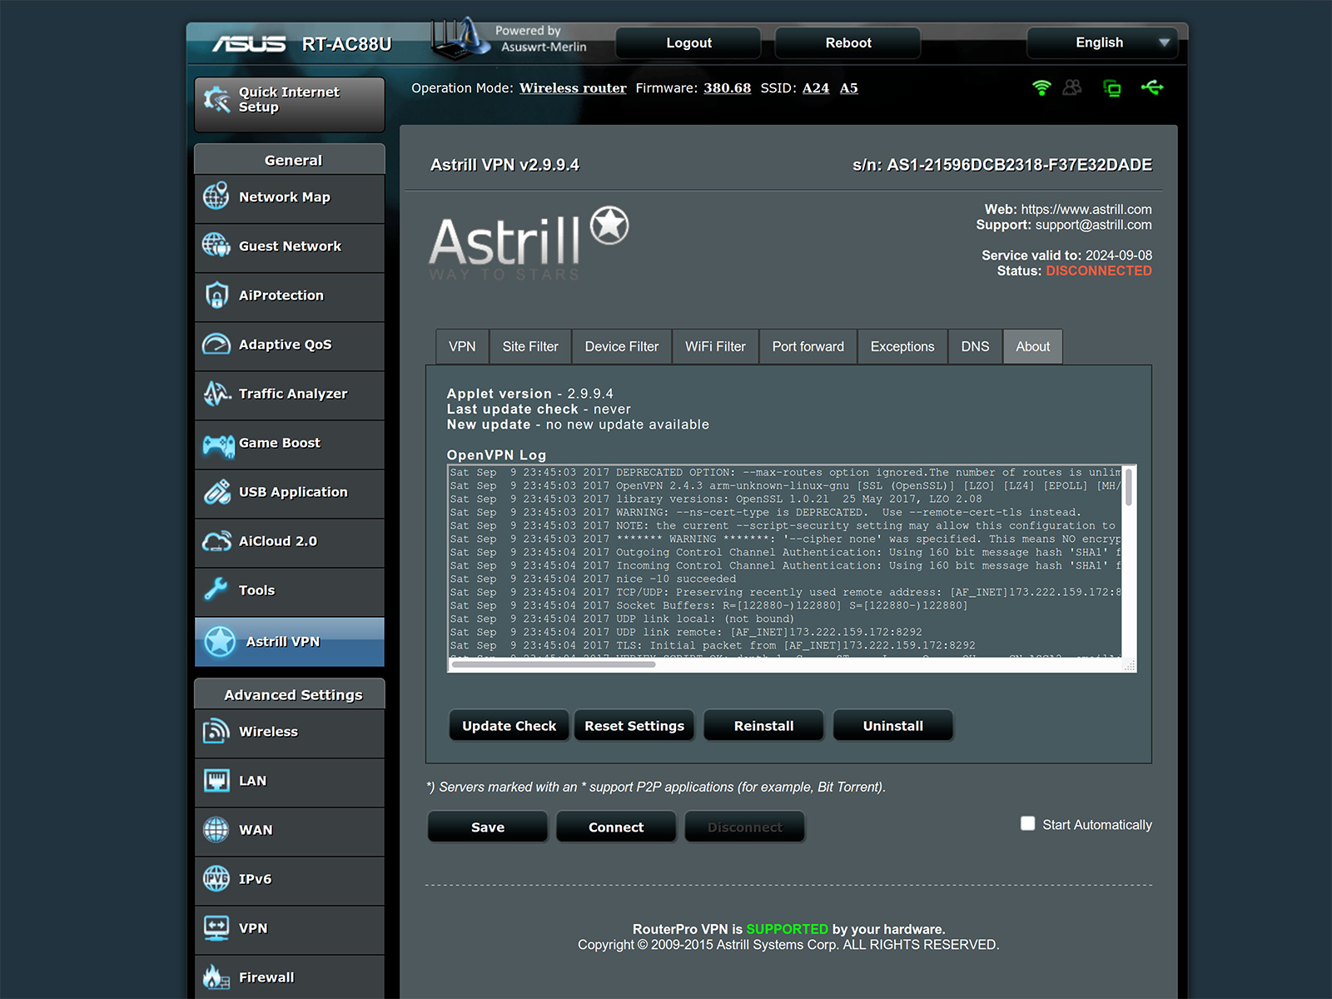
Task: Click the WAN globe icon
Action: (216, 829)
